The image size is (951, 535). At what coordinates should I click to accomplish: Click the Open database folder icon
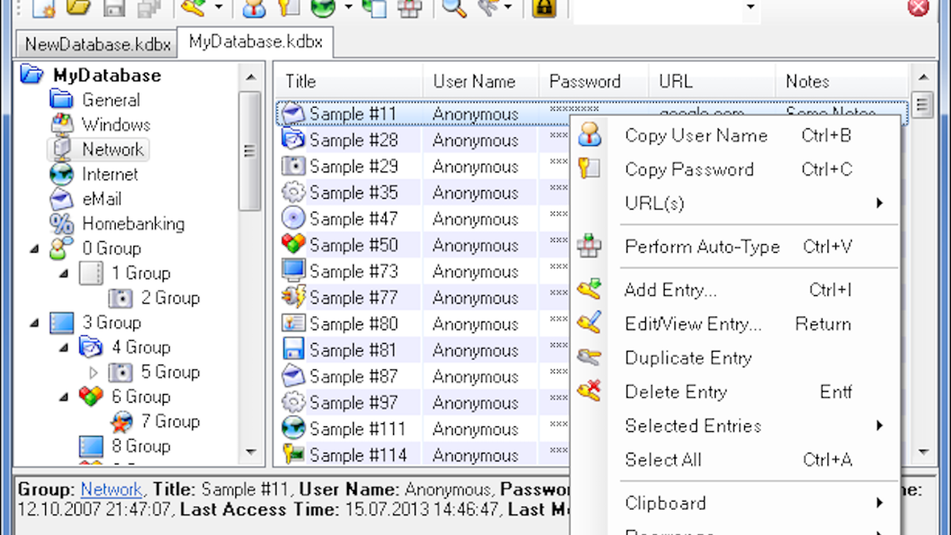click(x=78, y=8)
